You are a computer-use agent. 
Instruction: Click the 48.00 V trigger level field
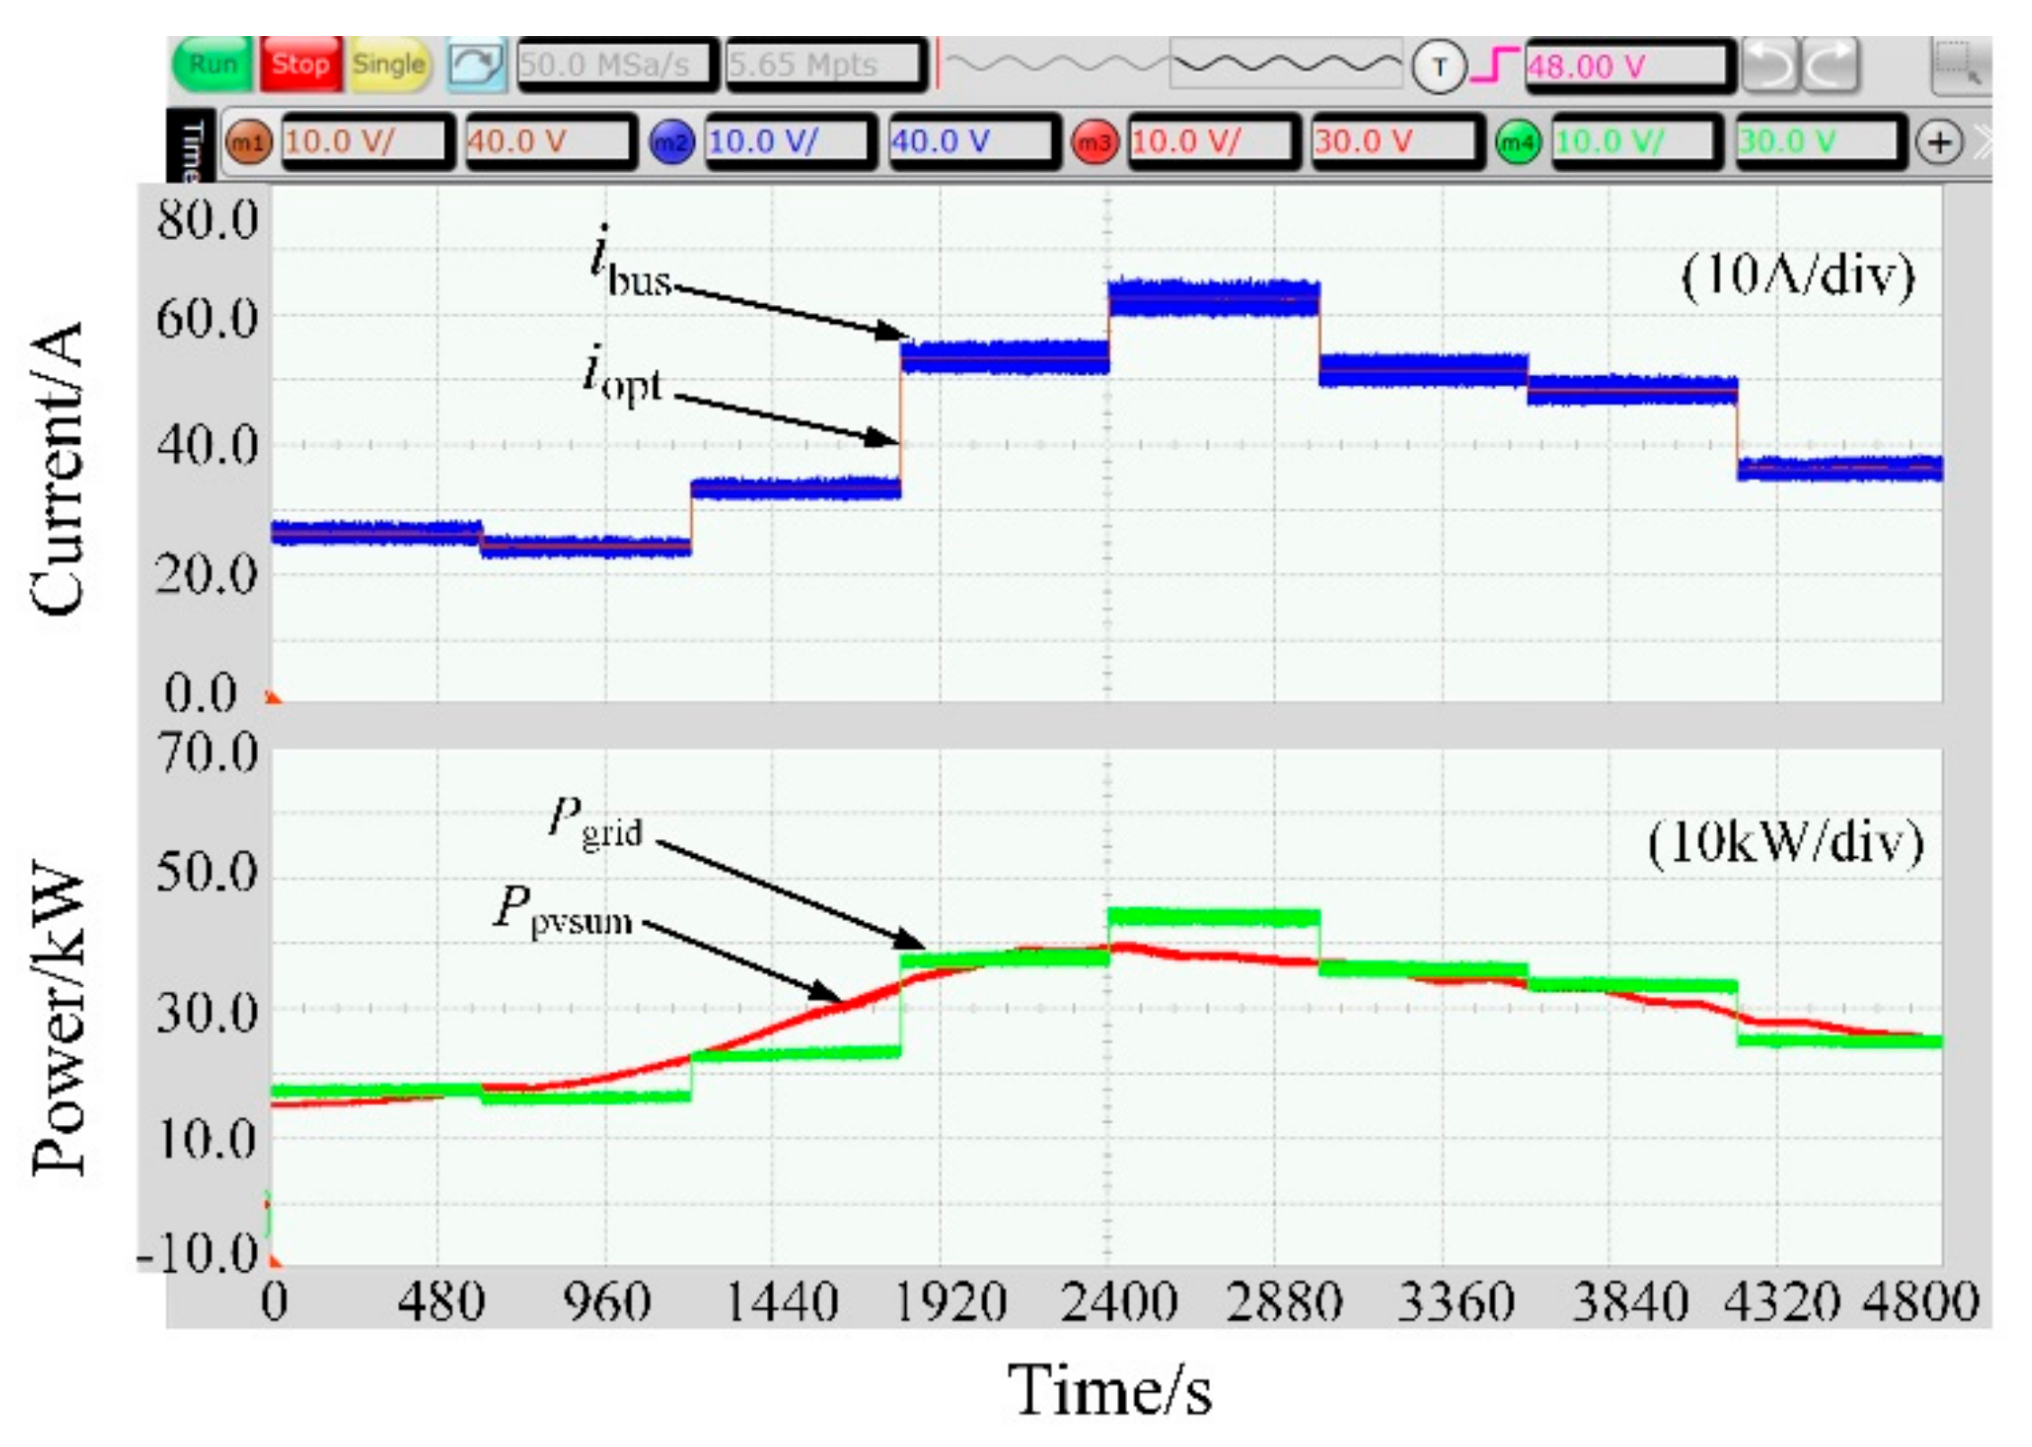tap(1629, 66)
